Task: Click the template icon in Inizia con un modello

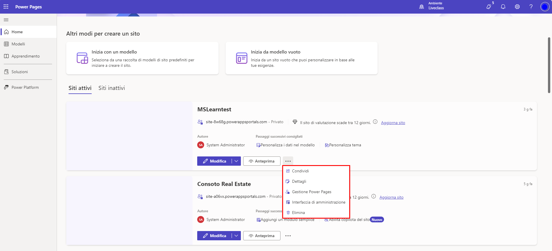Action: tap(82, 58)
